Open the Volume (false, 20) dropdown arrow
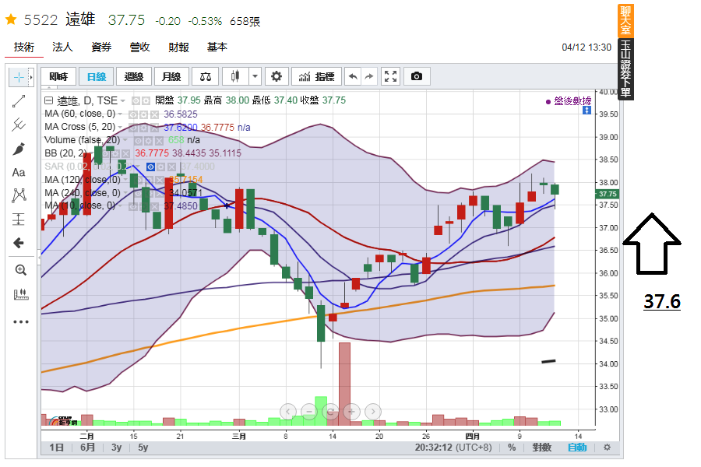Image resolution: width=701 pixels, height=467 pixels. [x=125, y=140]
